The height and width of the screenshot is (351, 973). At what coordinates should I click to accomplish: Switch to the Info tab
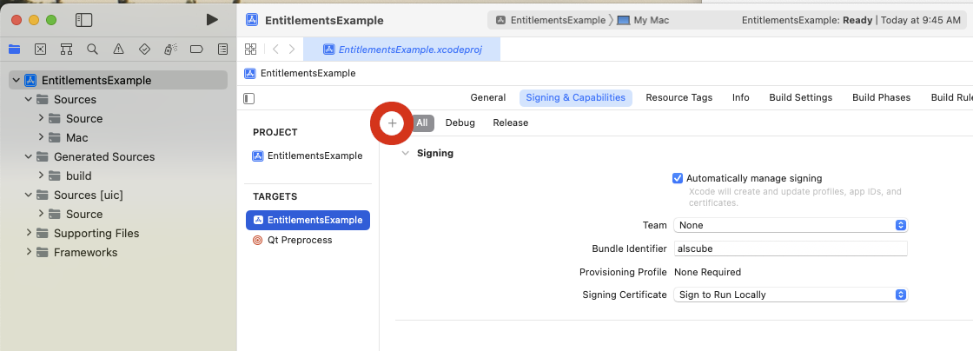pyautogui.click(x=741, y=97)
